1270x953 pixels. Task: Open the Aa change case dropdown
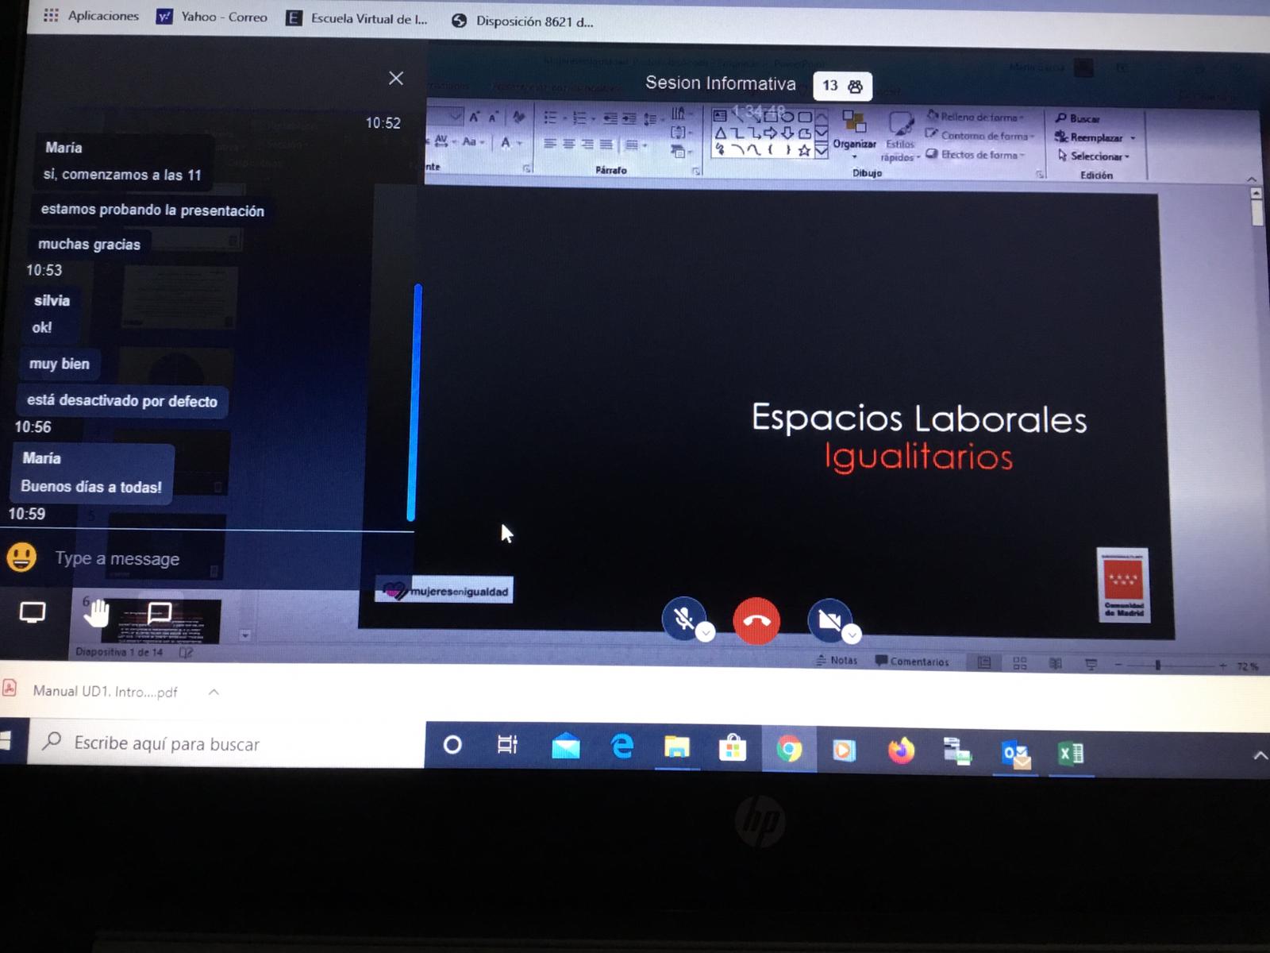(x=473, y=142)
